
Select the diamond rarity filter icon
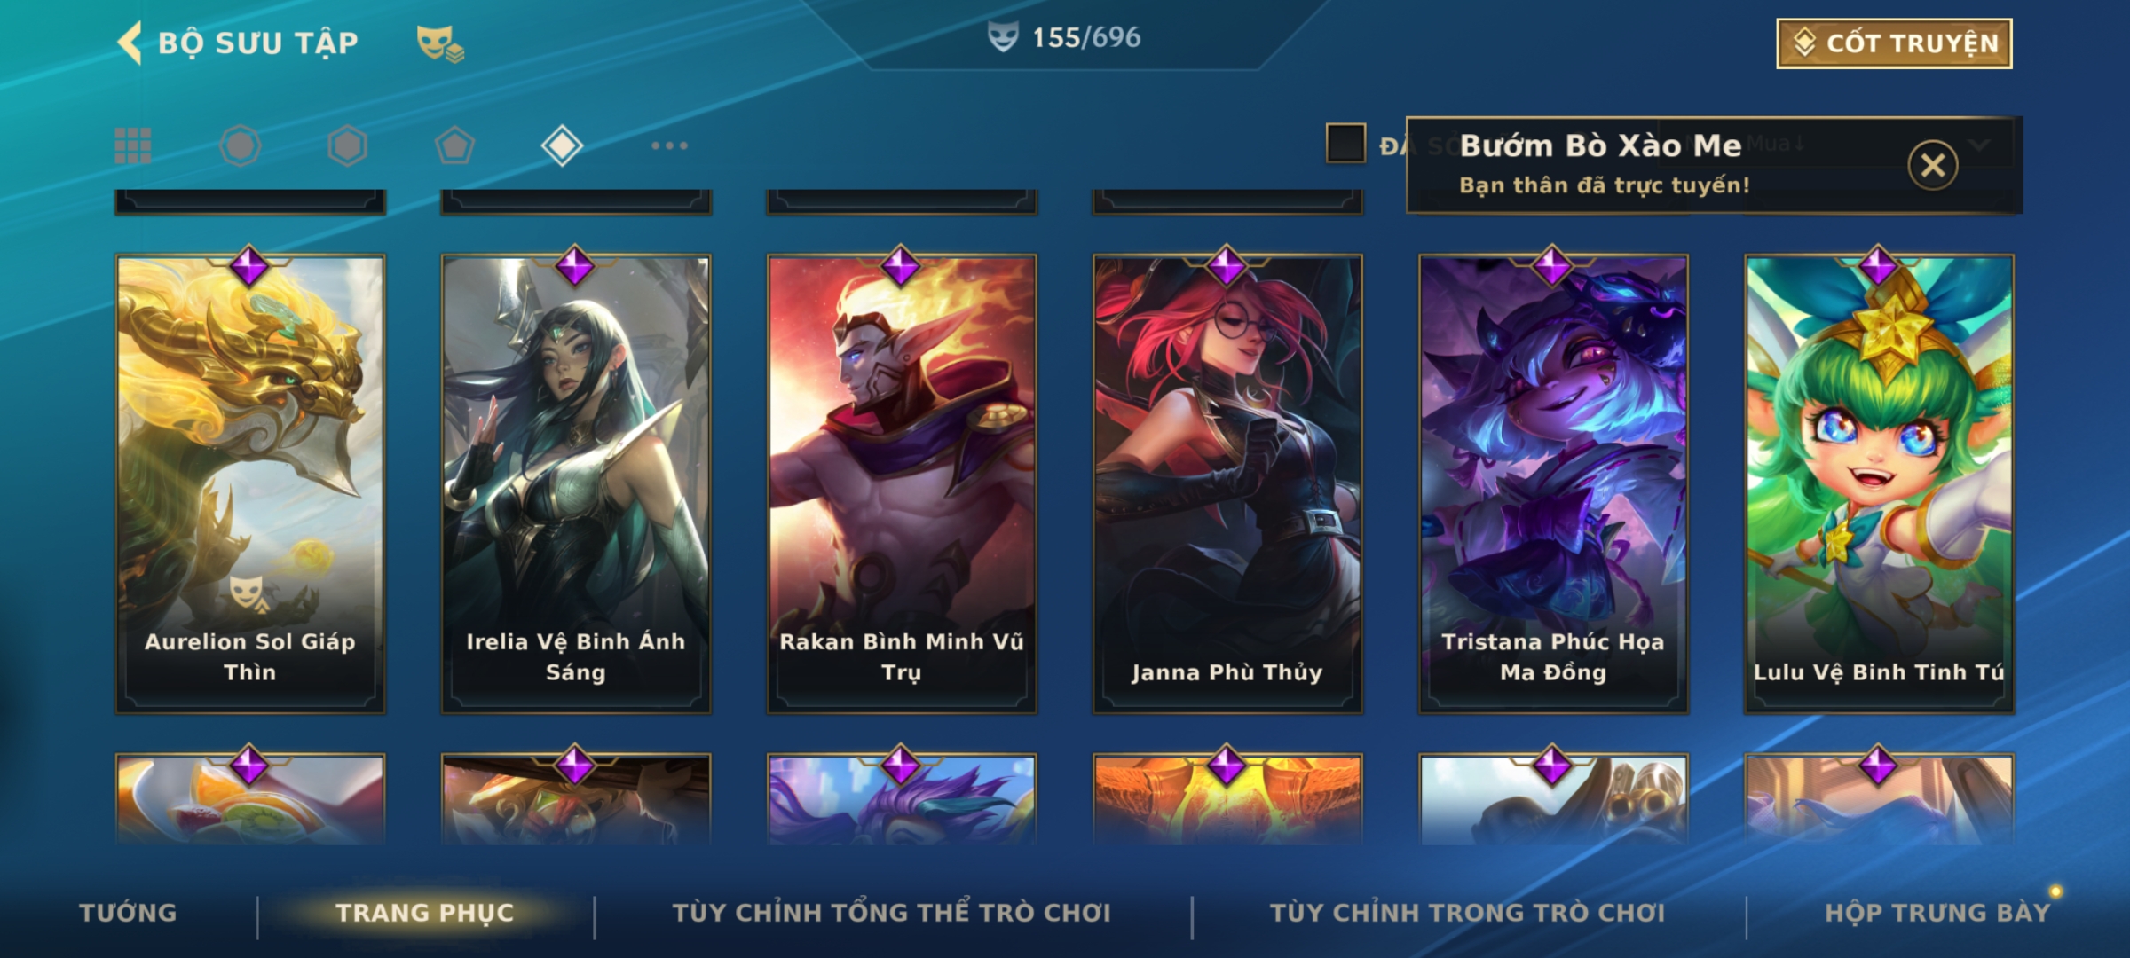click(562, 145)
